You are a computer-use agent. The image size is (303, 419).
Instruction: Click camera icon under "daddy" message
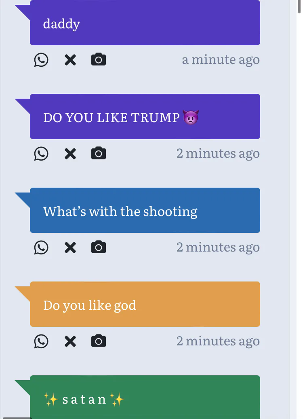[99, 60]
